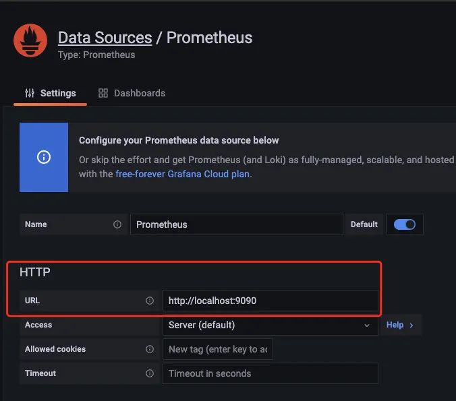The height and width of the screenshot is (401, 456).
Task: Click the URL field showing localhost:9090
Action: pyautogui.click(x=270, y=301)
